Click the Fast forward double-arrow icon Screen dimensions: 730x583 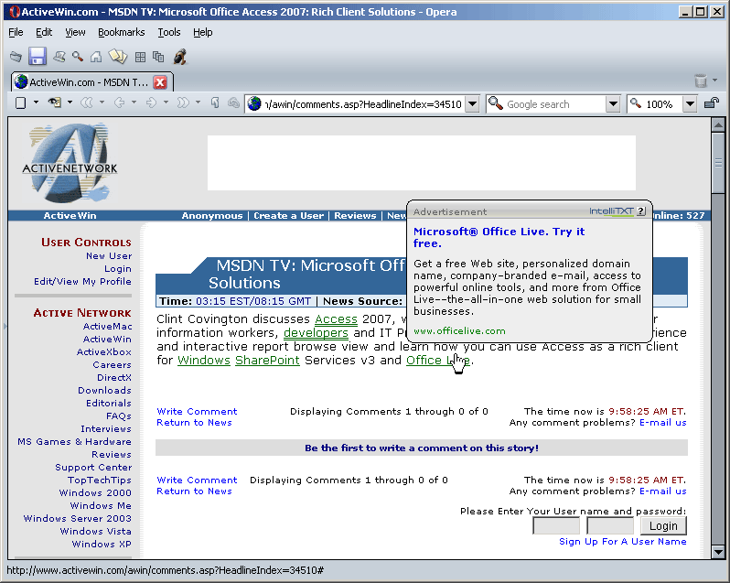(183, 103)
